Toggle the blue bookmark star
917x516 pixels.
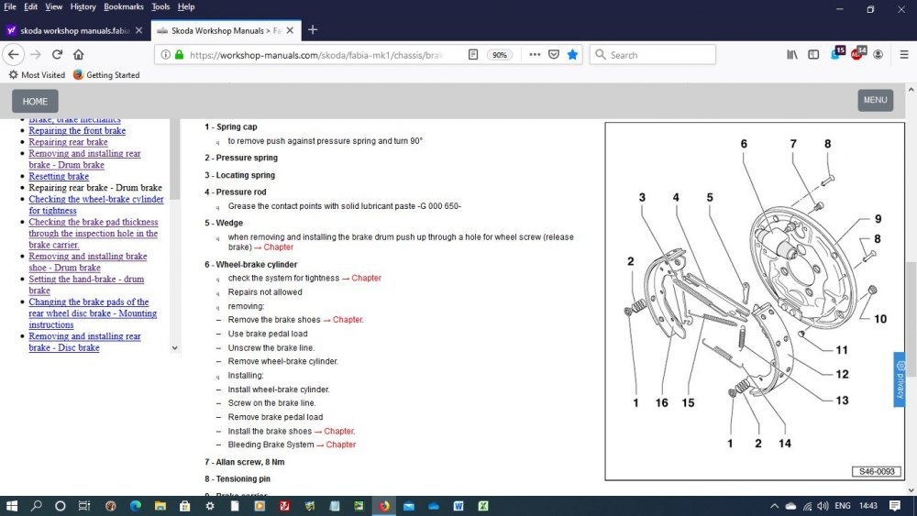(572, 54)
